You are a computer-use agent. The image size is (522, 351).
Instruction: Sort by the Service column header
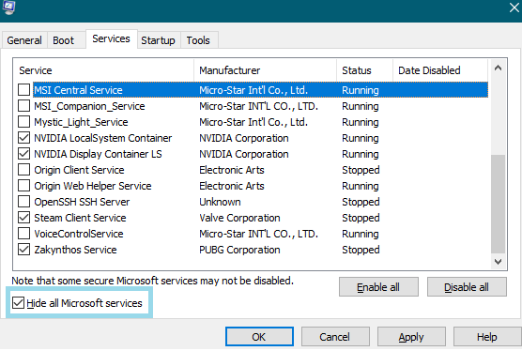tap(103, 70)
